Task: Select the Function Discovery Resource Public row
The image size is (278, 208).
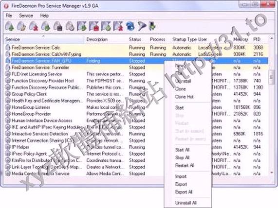Action: pyautogui.click(x=136, y=87)
